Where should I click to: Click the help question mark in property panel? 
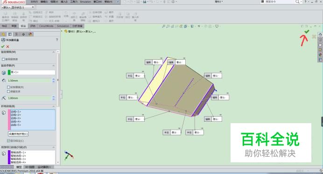[57, 40]
